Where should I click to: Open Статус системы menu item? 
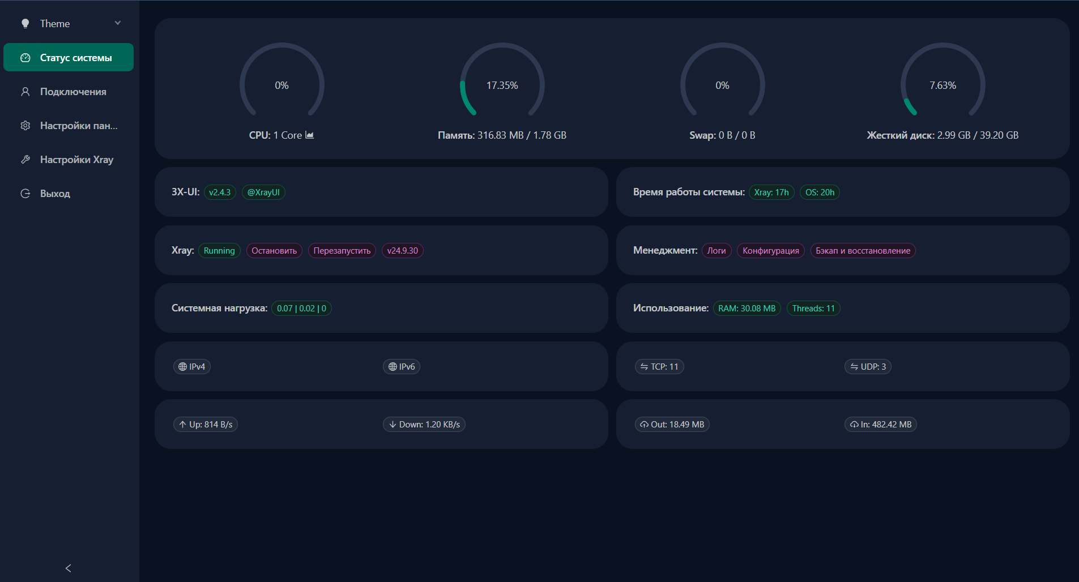69,57
